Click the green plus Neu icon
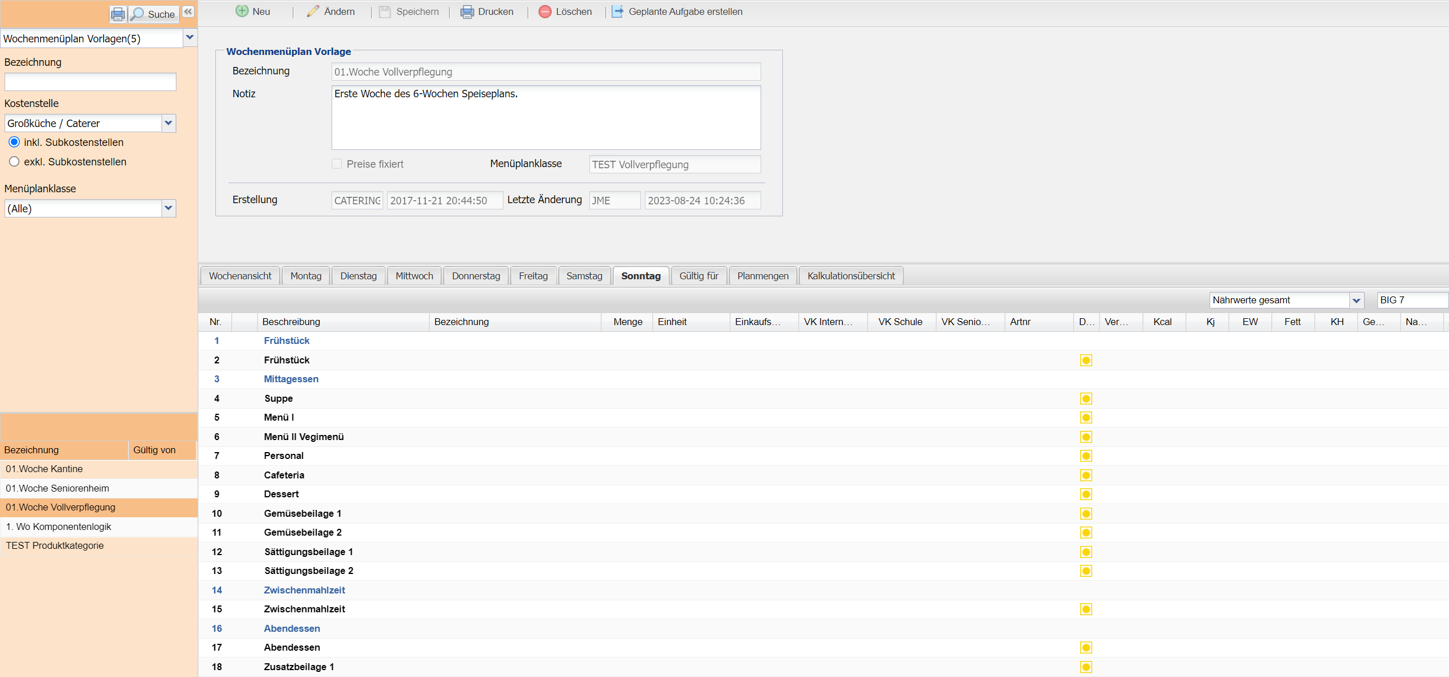 pyautogui.click(x=242, y=11)
